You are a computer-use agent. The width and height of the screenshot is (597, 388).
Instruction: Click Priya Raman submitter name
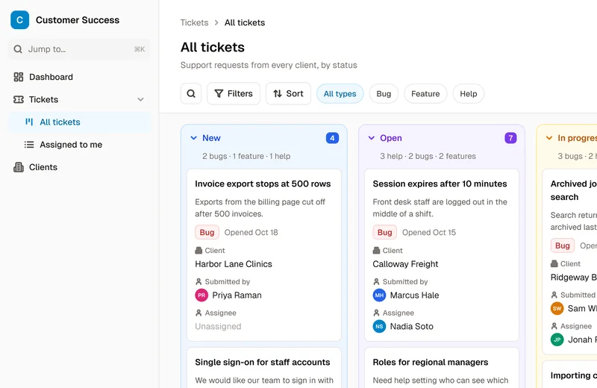coord(237,295)
